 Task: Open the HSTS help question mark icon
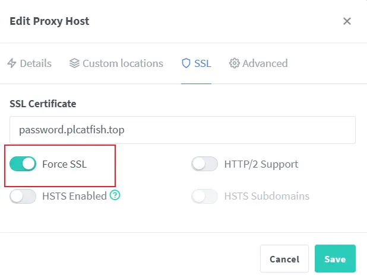tap(115, 195)
